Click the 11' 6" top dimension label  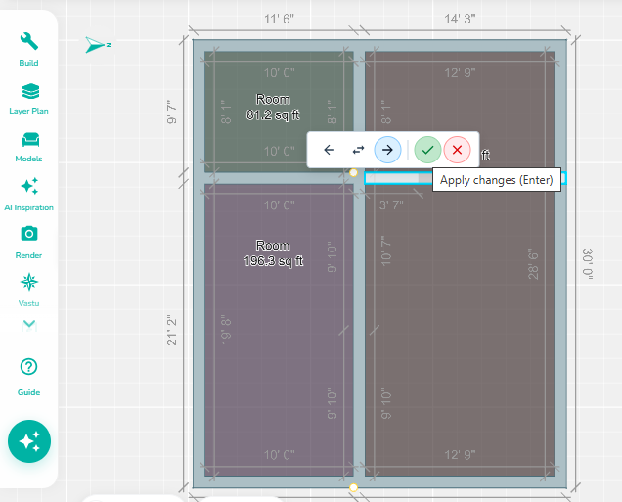280,19
